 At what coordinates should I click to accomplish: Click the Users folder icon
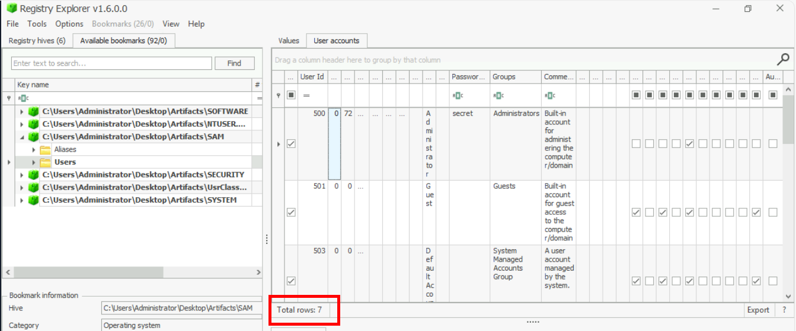(x=45, y=162)
